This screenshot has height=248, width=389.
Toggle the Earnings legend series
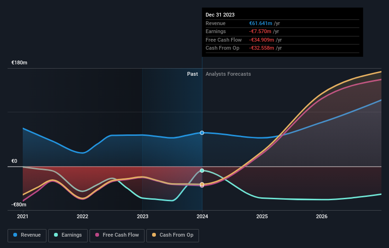point(68,235)
